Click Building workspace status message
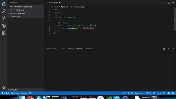This screenshot has width=176, height=99. (21, 93)
